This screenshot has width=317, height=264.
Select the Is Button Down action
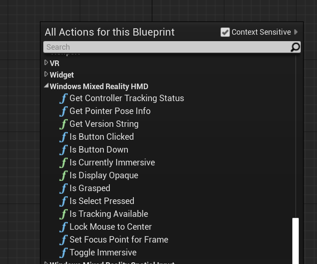[x=99, y=150]
